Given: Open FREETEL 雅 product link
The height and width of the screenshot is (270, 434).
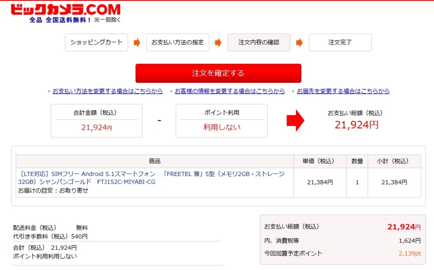Looking at the screenshot, I should 151,178.
